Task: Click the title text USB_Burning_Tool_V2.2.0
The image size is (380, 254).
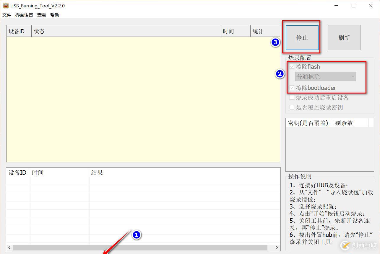Action: (38, 6)
